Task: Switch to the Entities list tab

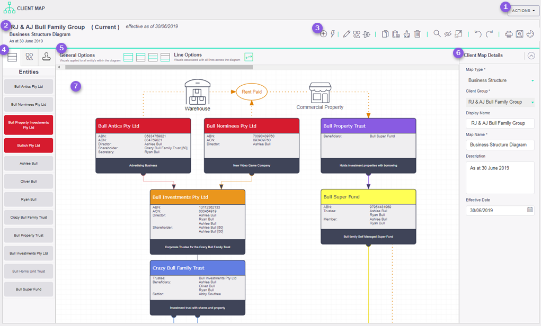Action: pos(12,57)
